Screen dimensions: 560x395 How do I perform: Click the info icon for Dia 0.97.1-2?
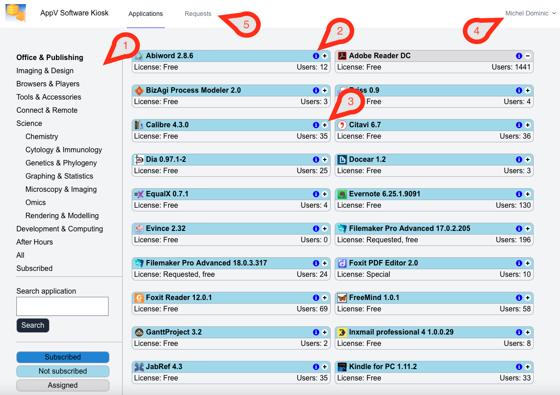316,160
